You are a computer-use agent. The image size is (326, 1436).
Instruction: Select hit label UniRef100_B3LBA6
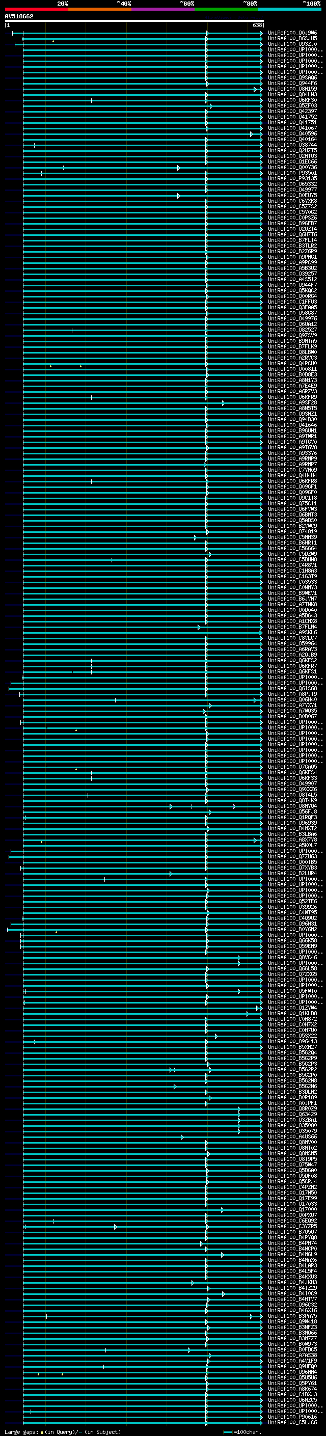tap(292, 834)
